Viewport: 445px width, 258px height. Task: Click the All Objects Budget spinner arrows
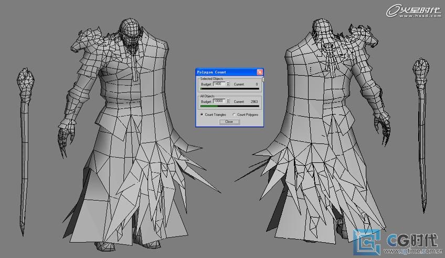[x=228, y=101]
